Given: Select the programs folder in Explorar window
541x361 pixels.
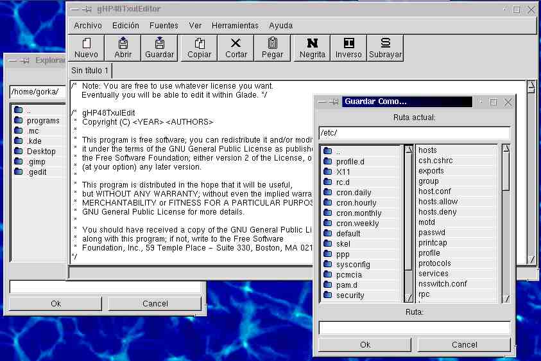Looking at the screenshot, I should (x=39, y=121).
